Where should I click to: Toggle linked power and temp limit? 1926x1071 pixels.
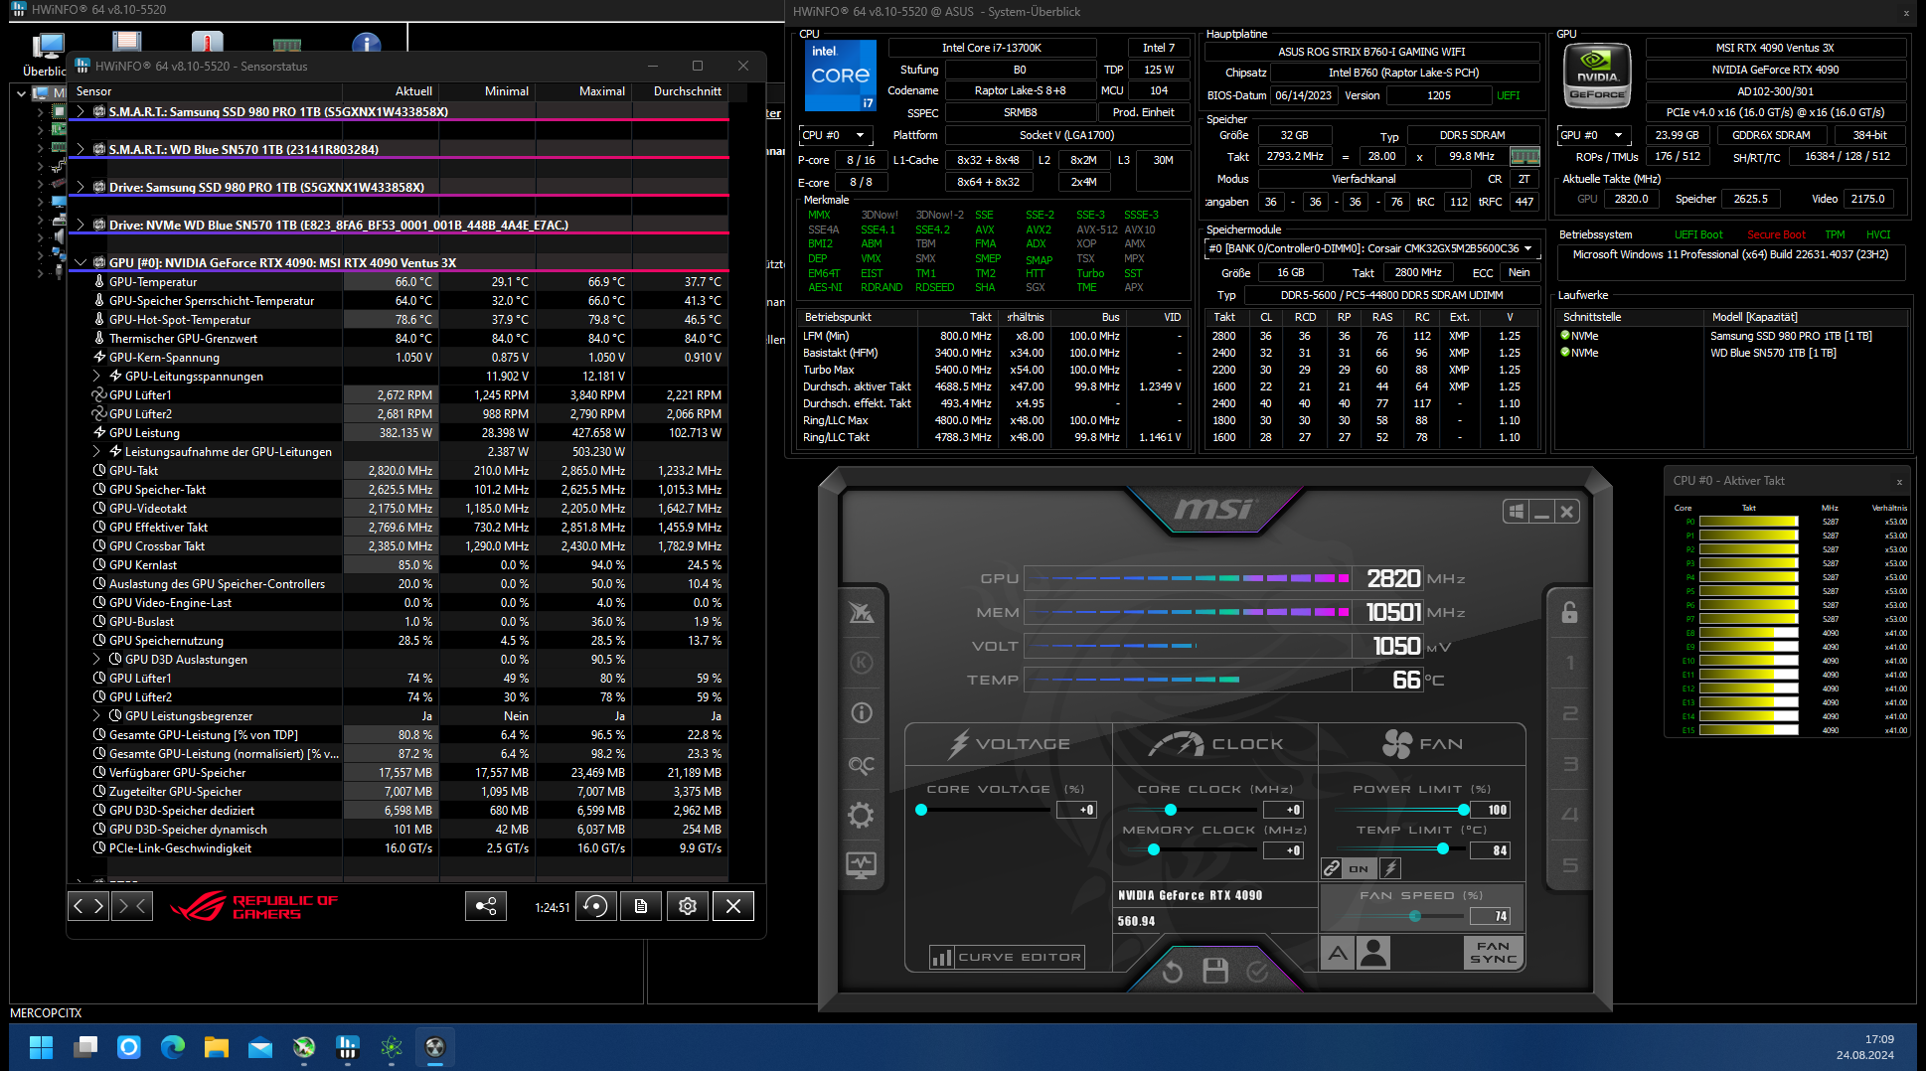tap(1332, 868)
